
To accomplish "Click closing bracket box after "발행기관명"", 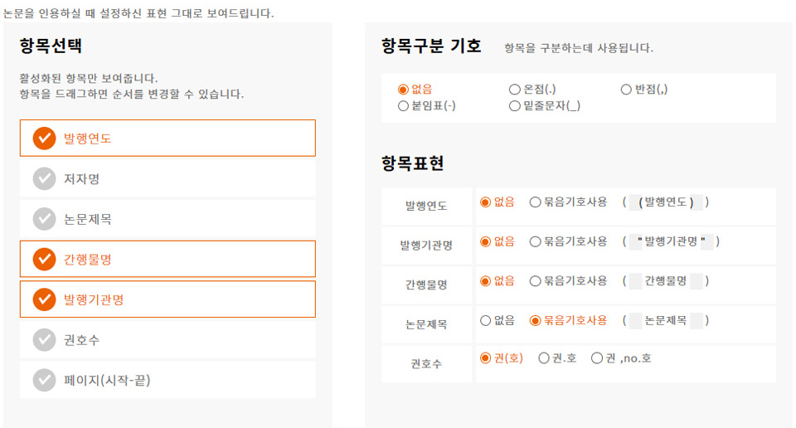I will 706,241.
